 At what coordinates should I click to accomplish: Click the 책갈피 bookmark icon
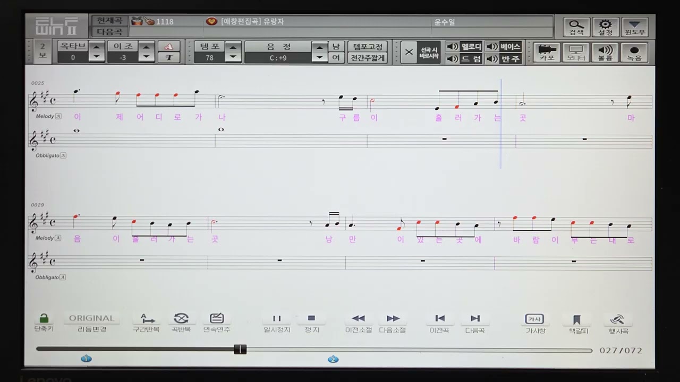click(x=576, y=323)
